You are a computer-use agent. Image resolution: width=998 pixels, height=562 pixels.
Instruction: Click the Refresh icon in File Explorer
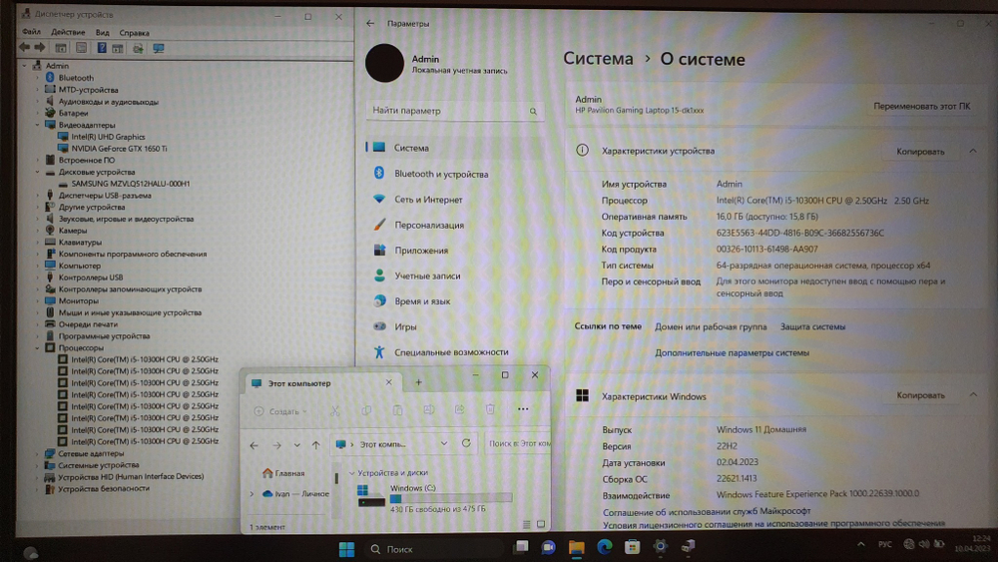pos(466,443)
